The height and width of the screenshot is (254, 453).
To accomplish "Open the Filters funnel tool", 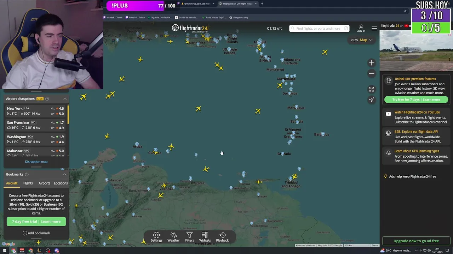I will click(x=190, y=237).
